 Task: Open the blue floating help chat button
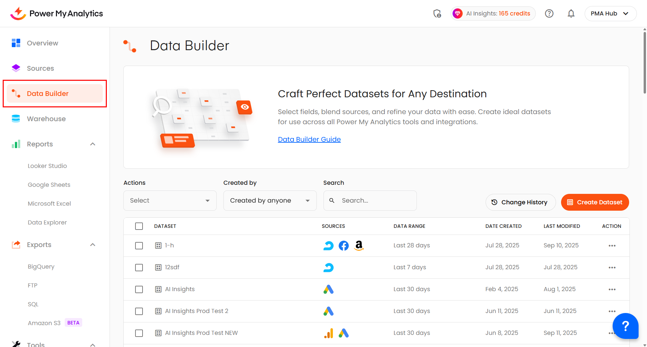pyautogui.click(x=625, y=326)
